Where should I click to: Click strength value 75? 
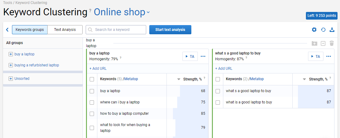(203, 102)
